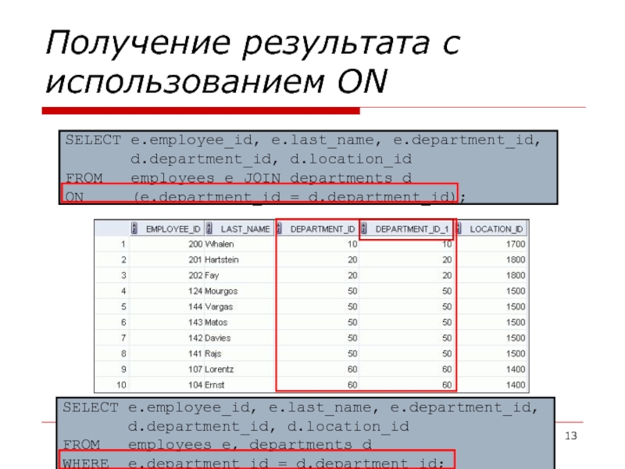Click the Lorentz last name cell

coord(239,369)
